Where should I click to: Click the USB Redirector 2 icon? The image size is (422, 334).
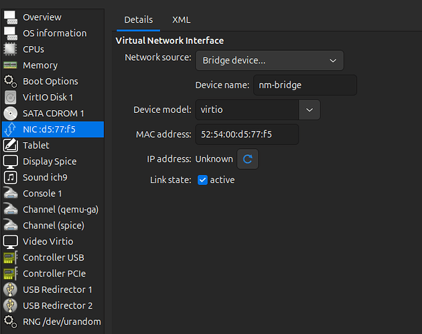tap(11, 305)
